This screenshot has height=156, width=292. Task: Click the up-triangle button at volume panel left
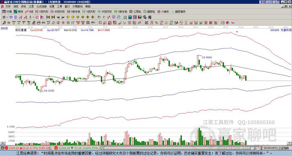(x=3, y=143)
